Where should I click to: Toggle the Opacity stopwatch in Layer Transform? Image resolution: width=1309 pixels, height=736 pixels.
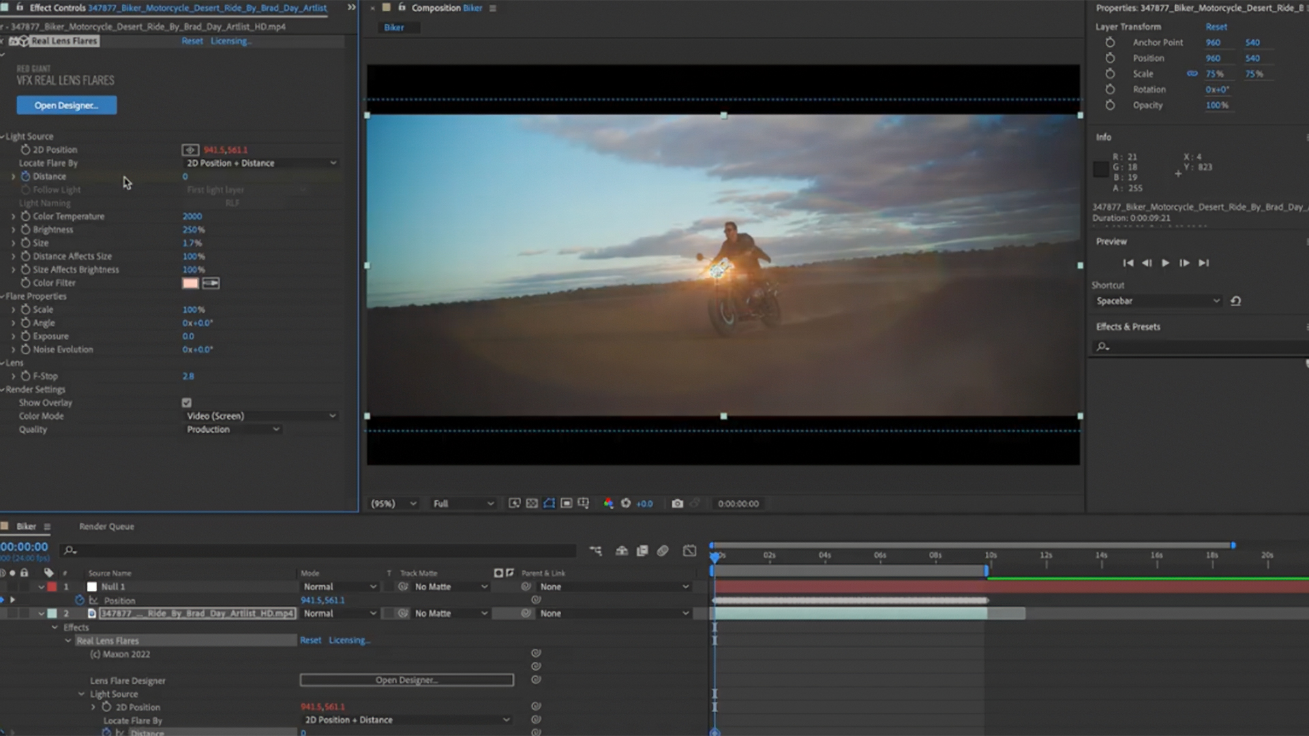pos(1110,105)
